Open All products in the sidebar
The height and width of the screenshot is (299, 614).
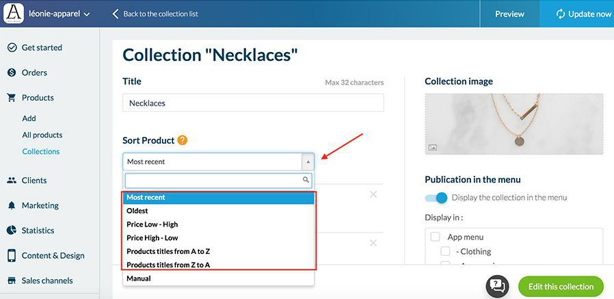pyautogui.click(x=42, y=135)
